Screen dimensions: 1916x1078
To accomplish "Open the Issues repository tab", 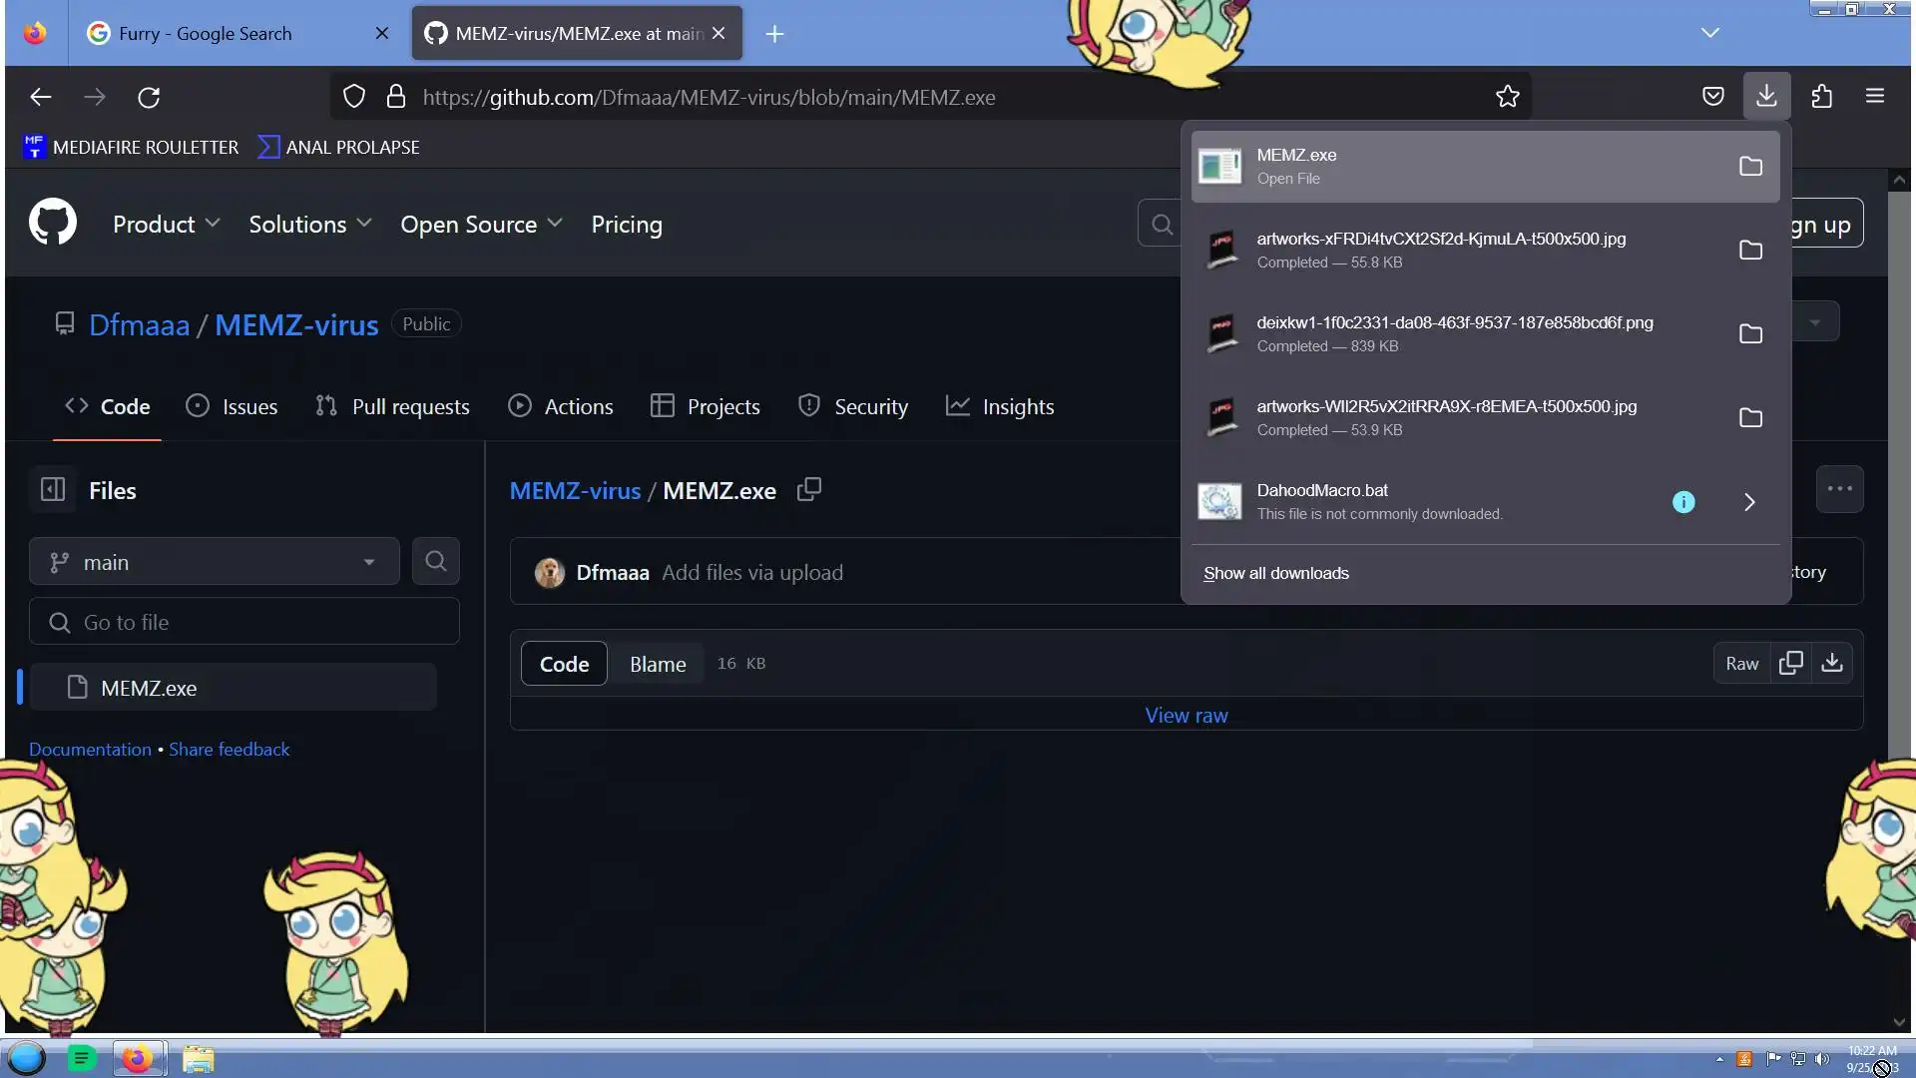I will point(233,406).
